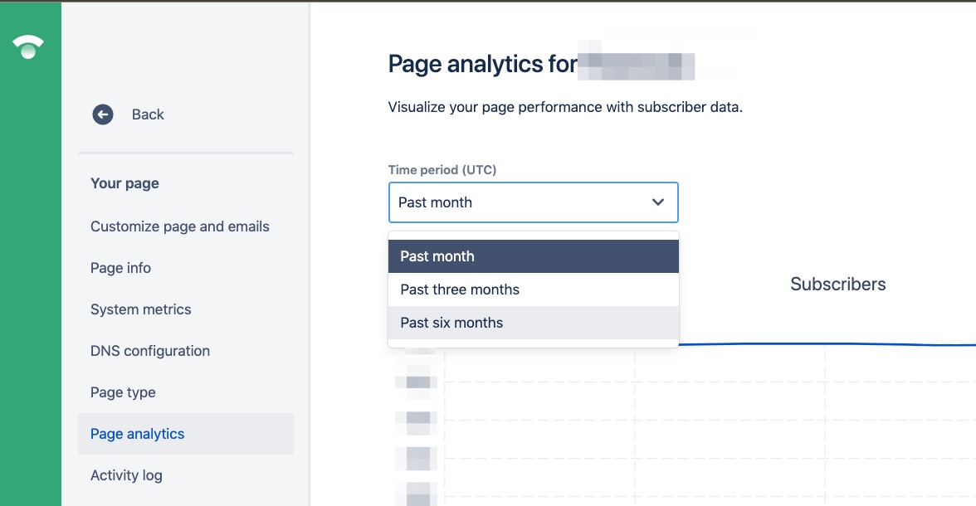Select Past month option
The height and width of the screenshot is (506, 976).
[x=533, y=256]
